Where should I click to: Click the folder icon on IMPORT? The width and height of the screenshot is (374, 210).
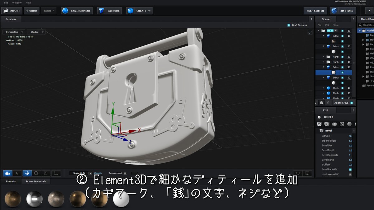[x=5, y=11]
